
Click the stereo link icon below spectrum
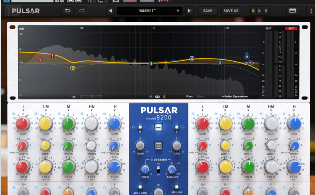pos(157,97)
